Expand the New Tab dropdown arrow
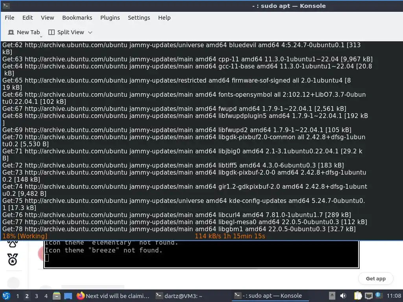 [41, 37]
